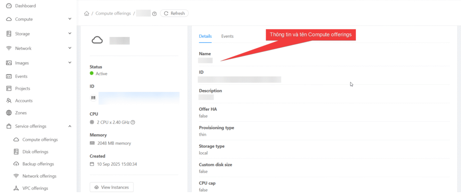Click the Refresh button

(174, 13)
